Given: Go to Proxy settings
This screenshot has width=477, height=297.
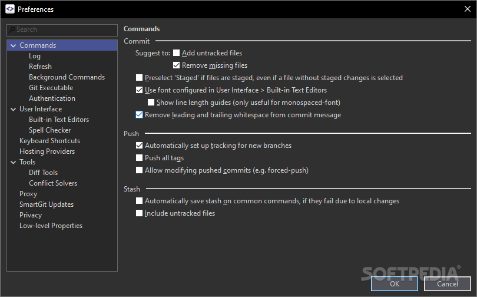Looking at the screenshot, I should tap(28, 194).
